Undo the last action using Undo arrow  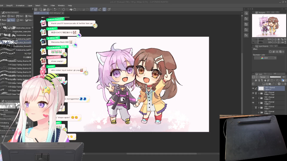[55, 9]
